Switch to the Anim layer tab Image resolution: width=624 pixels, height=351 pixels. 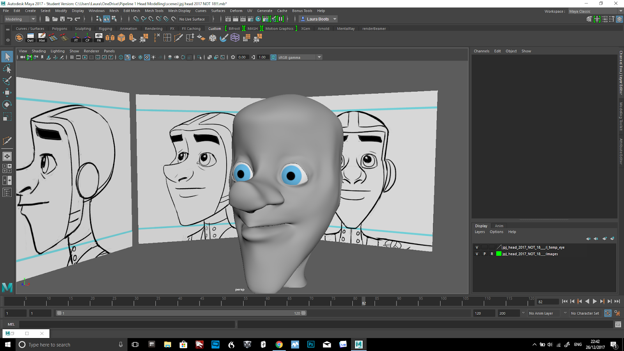[x=499, y=226]
